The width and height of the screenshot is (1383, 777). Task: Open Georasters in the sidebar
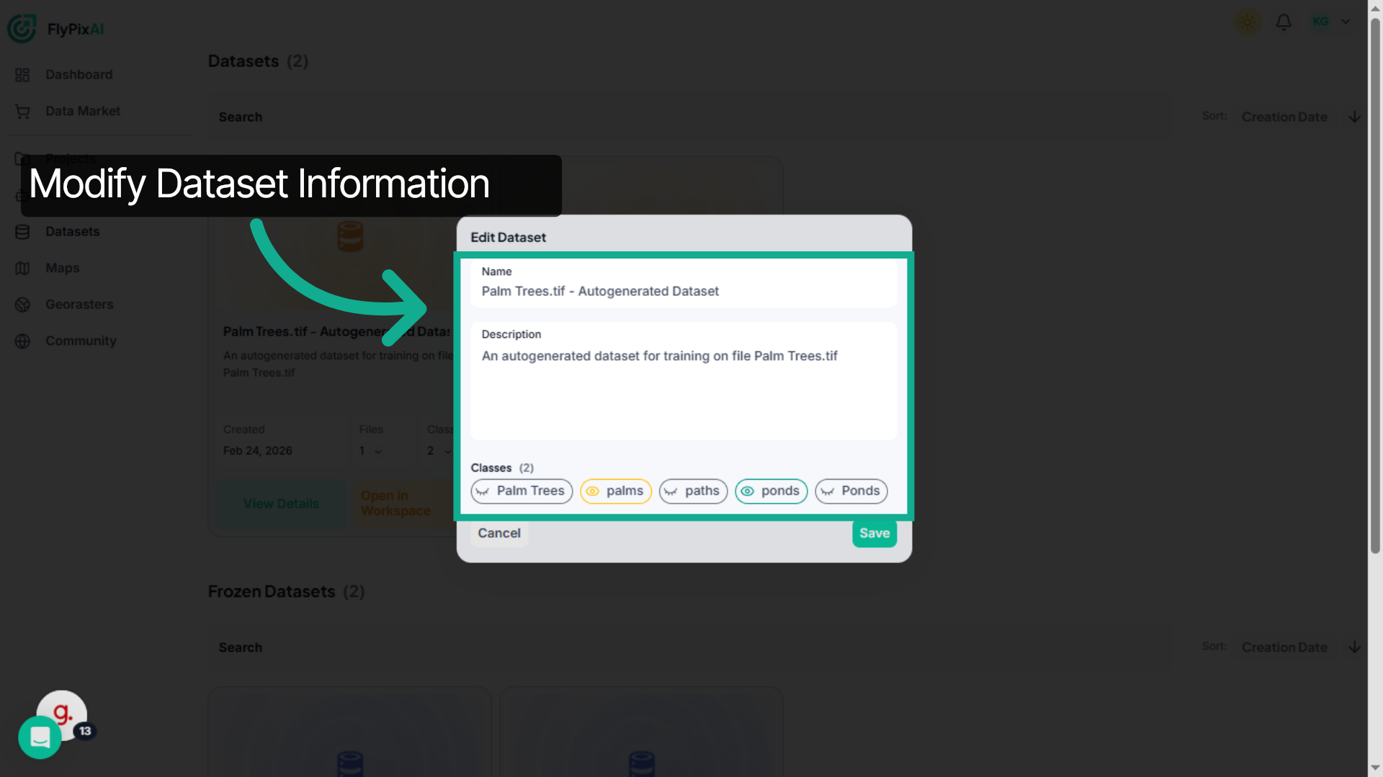79,305
